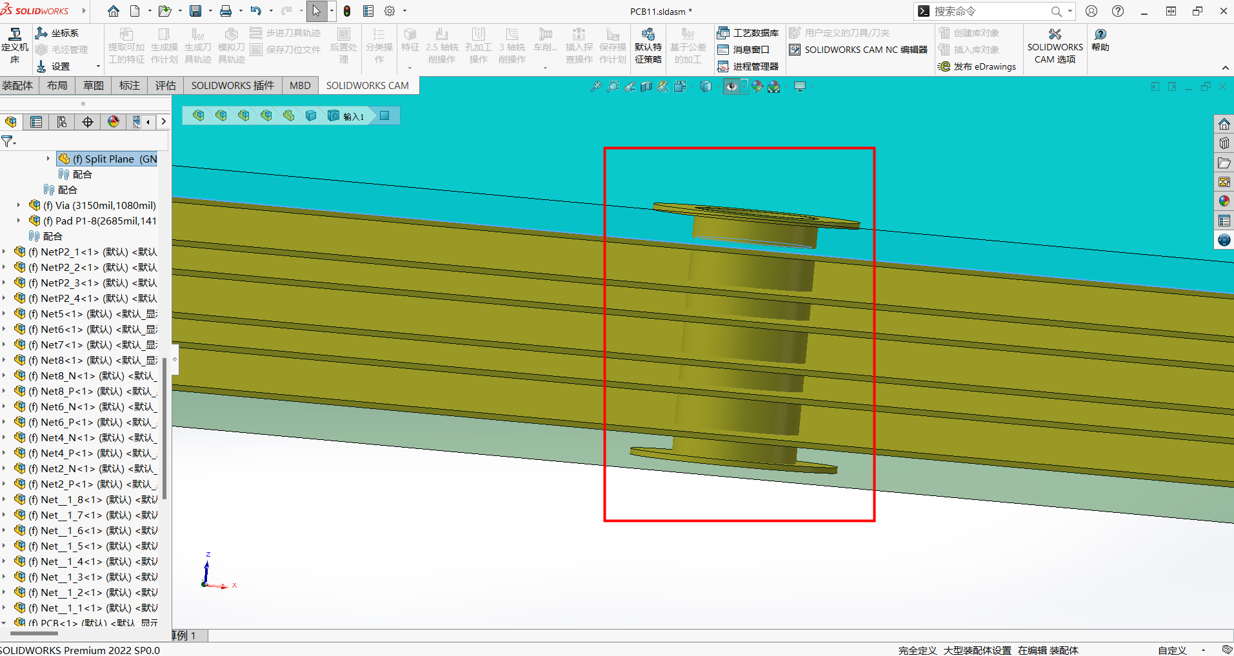Screen dimensions: 1234x656
Task: Click 发布 eDrawings button
Action: tap(977, 66)
